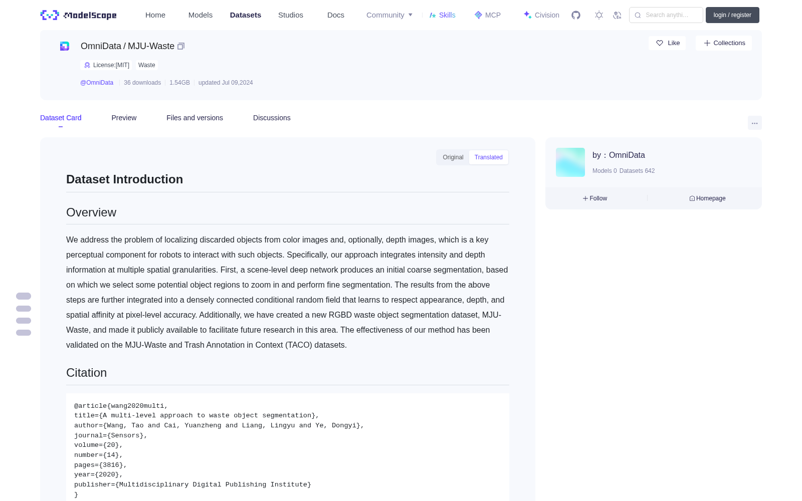Switch to the Preview tab
Screen dimensions: 802x501
click(124, 118)
